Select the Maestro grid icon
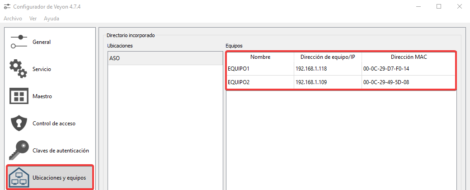This screenshot has width=470, height=190. click(x=19, y=96)
